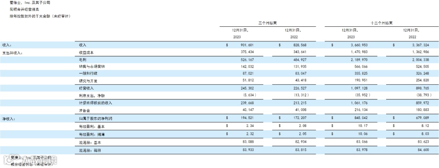Select the '净收入：' section label
Screen dimensions: 439x168
coord(9,119)
